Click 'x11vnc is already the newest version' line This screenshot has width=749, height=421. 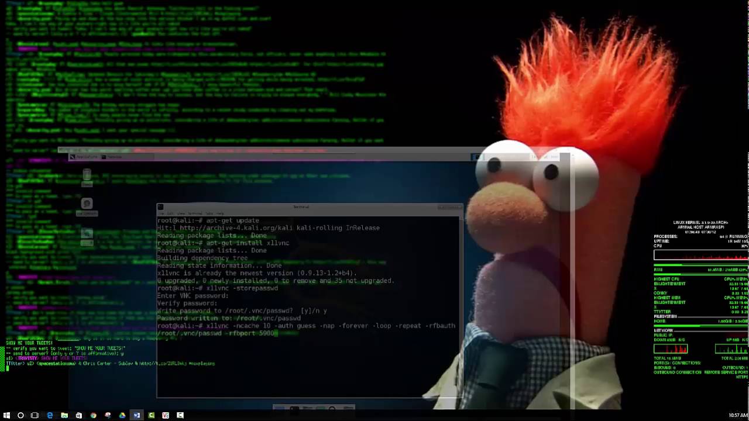pyautogui.click(x=256, y=273)
